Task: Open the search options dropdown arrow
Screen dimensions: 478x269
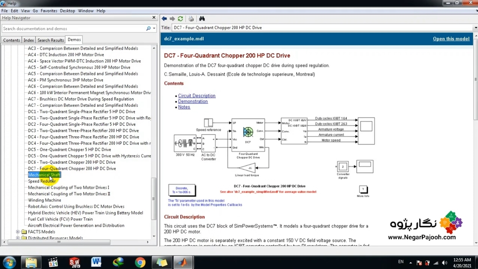Action: [x=154, y=29]
